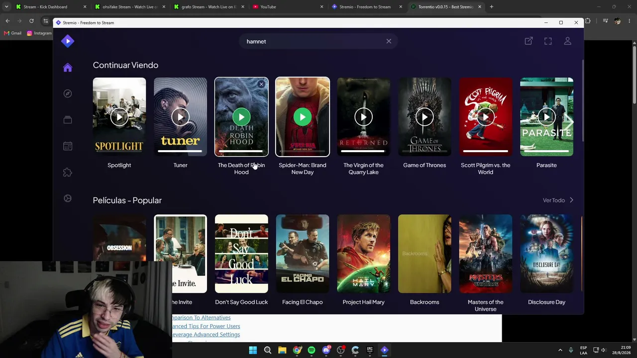Open File Explorer from taskbar
Viewport: 637px width, 358px height.
[282, 350]
